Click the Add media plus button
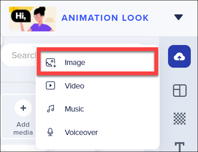 pos(23,108)
